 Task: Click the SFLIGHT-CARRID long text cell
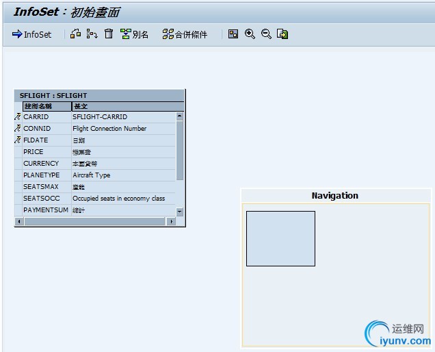(x=123, y=117)
